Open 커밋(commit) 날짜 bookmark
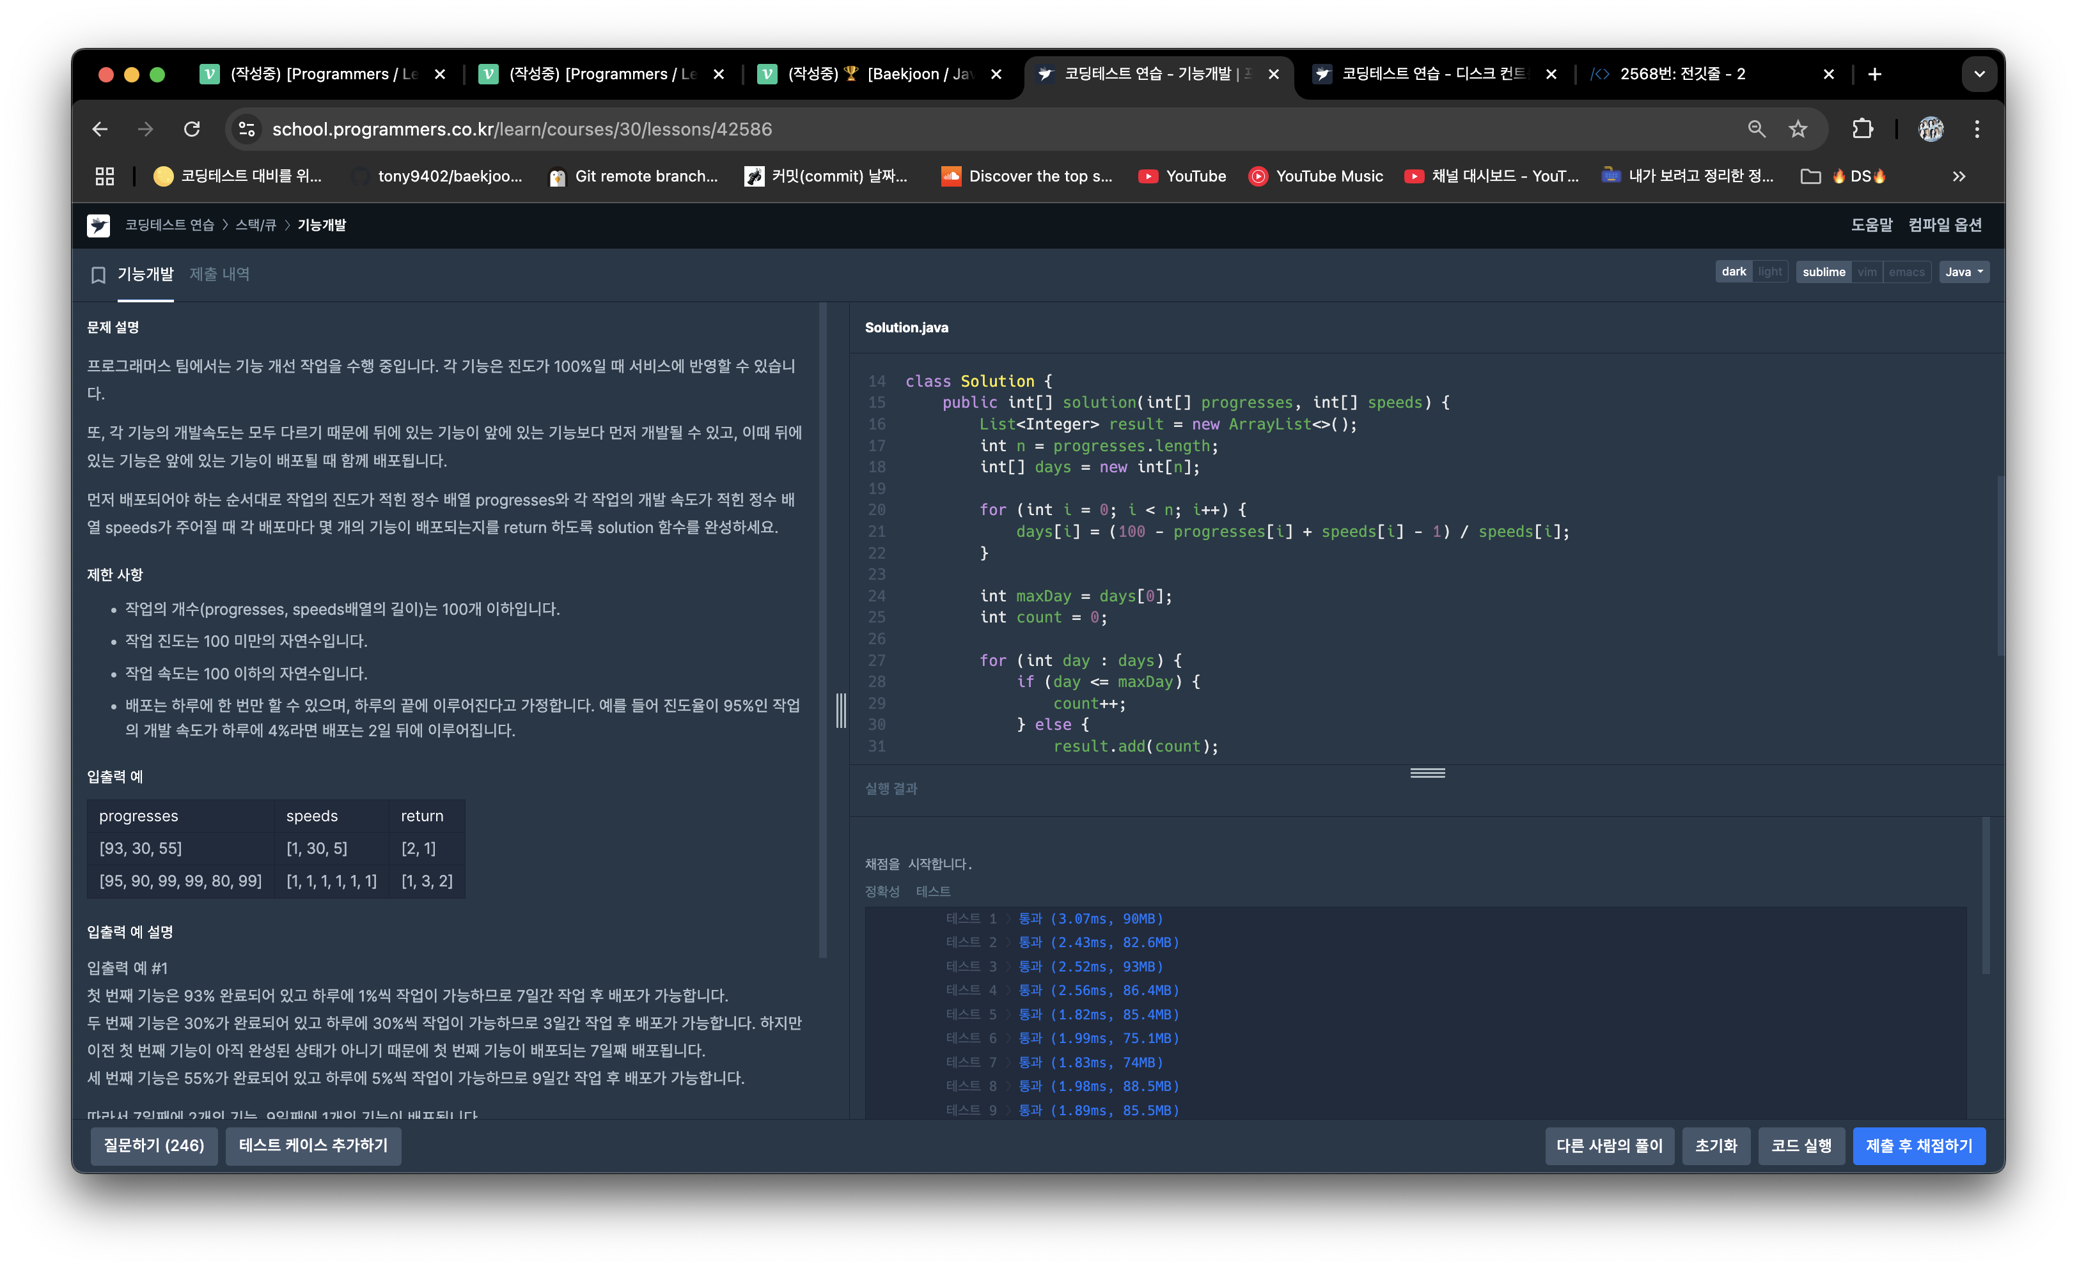Screen dimensions: 2077x1268 coord(826,176)
